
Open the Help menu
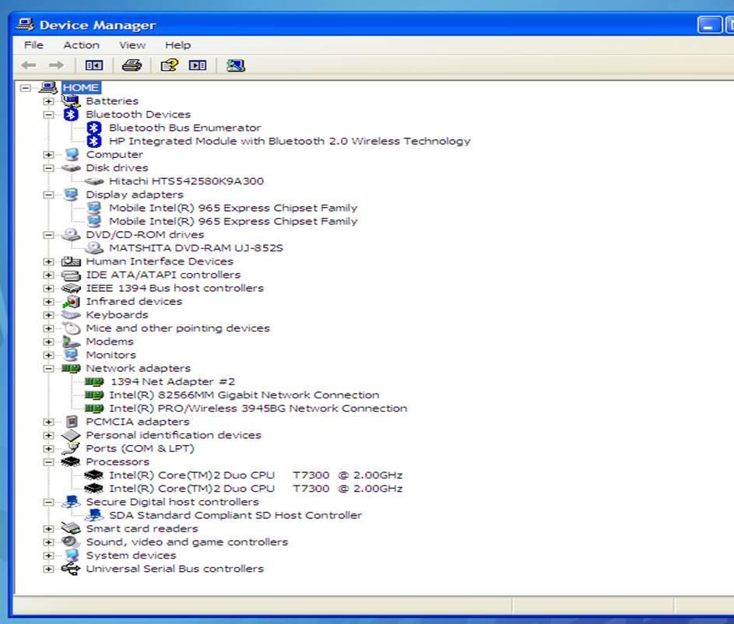(177, 45)
